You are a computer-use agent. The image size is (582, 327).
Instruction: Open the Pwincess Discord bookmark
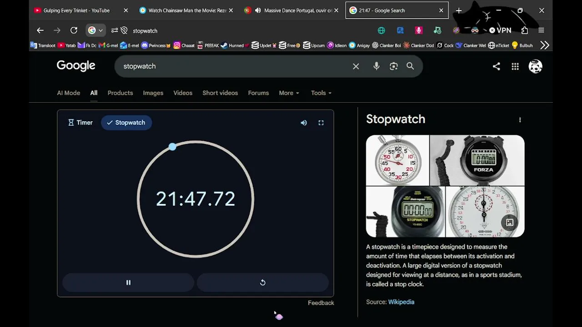156,45
